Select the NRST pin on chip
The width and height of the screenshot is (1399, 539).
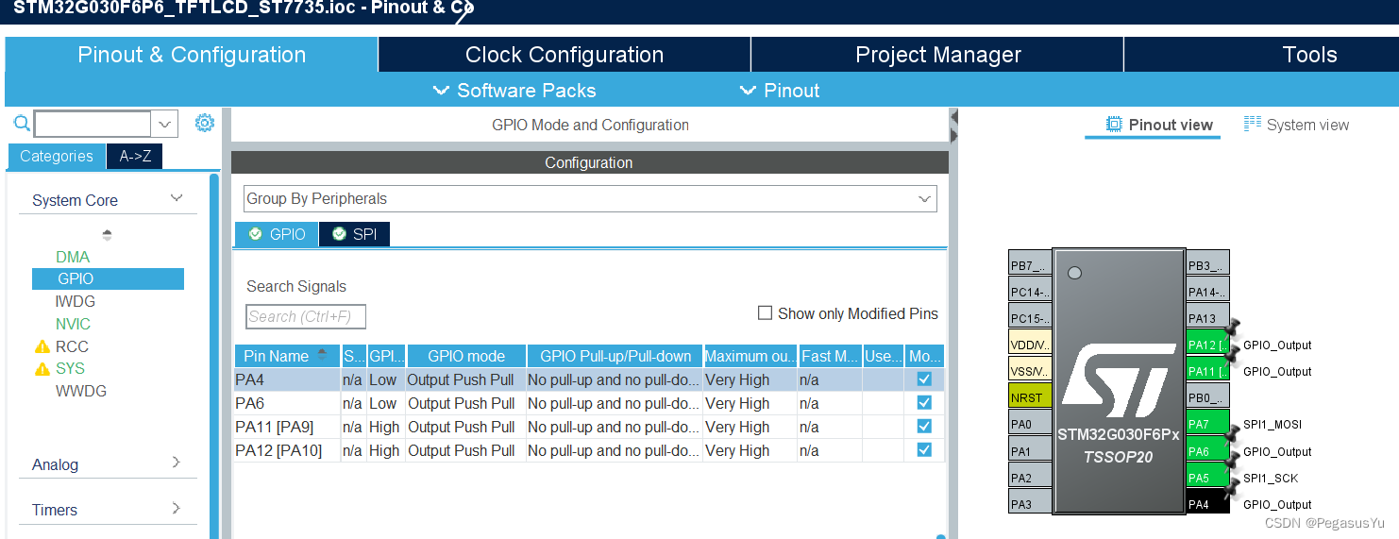(x=1030, y=397)
